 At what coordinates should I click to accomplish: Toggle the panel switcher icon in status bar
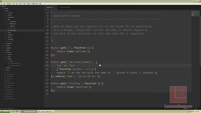(x=1, y=109)
